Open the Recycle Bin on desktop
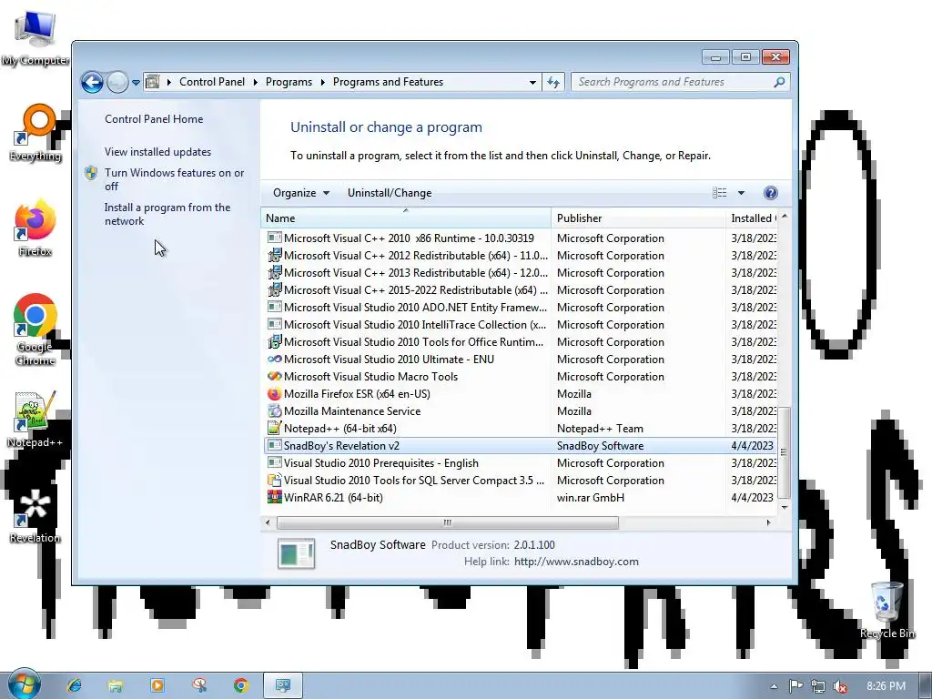932x699 pixels. [x=887, y=611]
